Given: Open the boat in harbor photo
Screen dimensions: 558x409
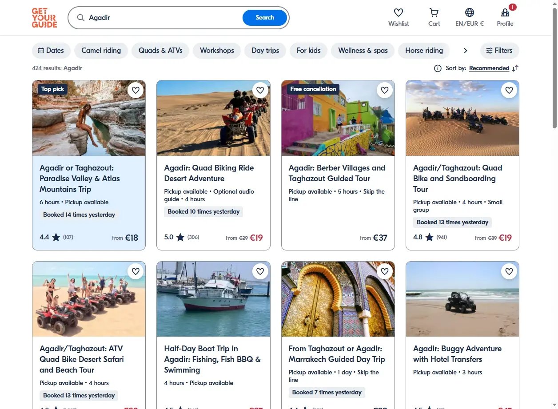Looking at the screenshot, I should [x=213, y=299].
